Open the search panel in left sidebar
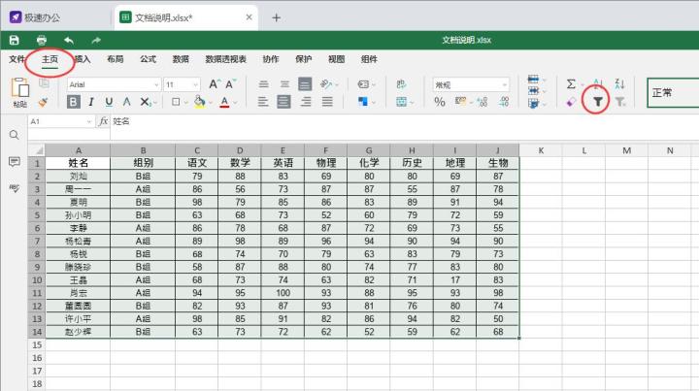Screen dimensions: 699x391 14,135
